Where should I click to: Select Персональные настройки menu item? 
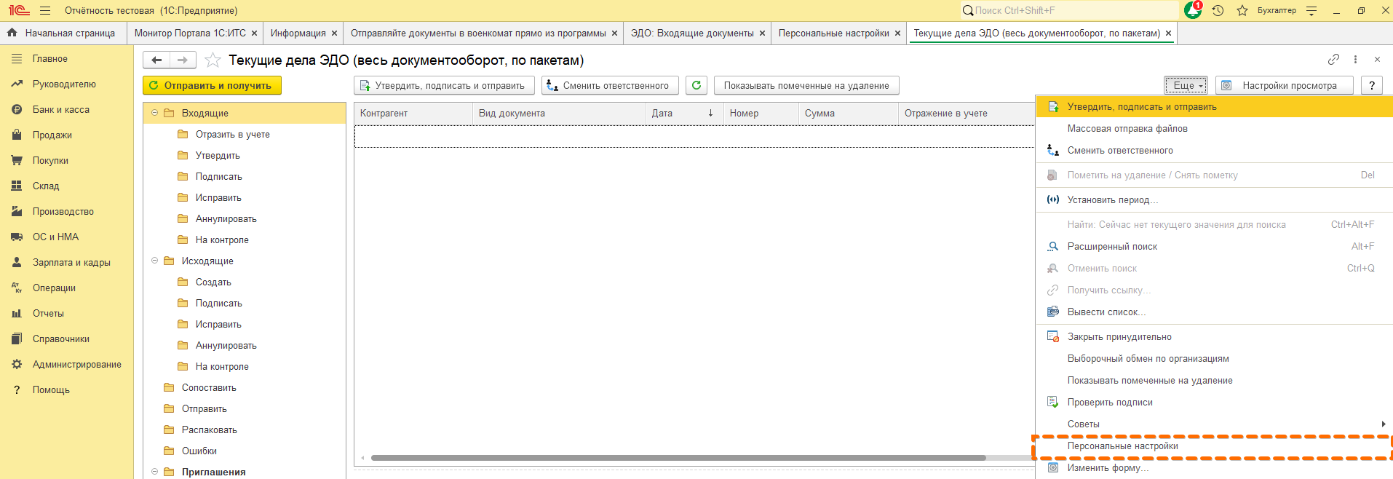(1214, 446)
